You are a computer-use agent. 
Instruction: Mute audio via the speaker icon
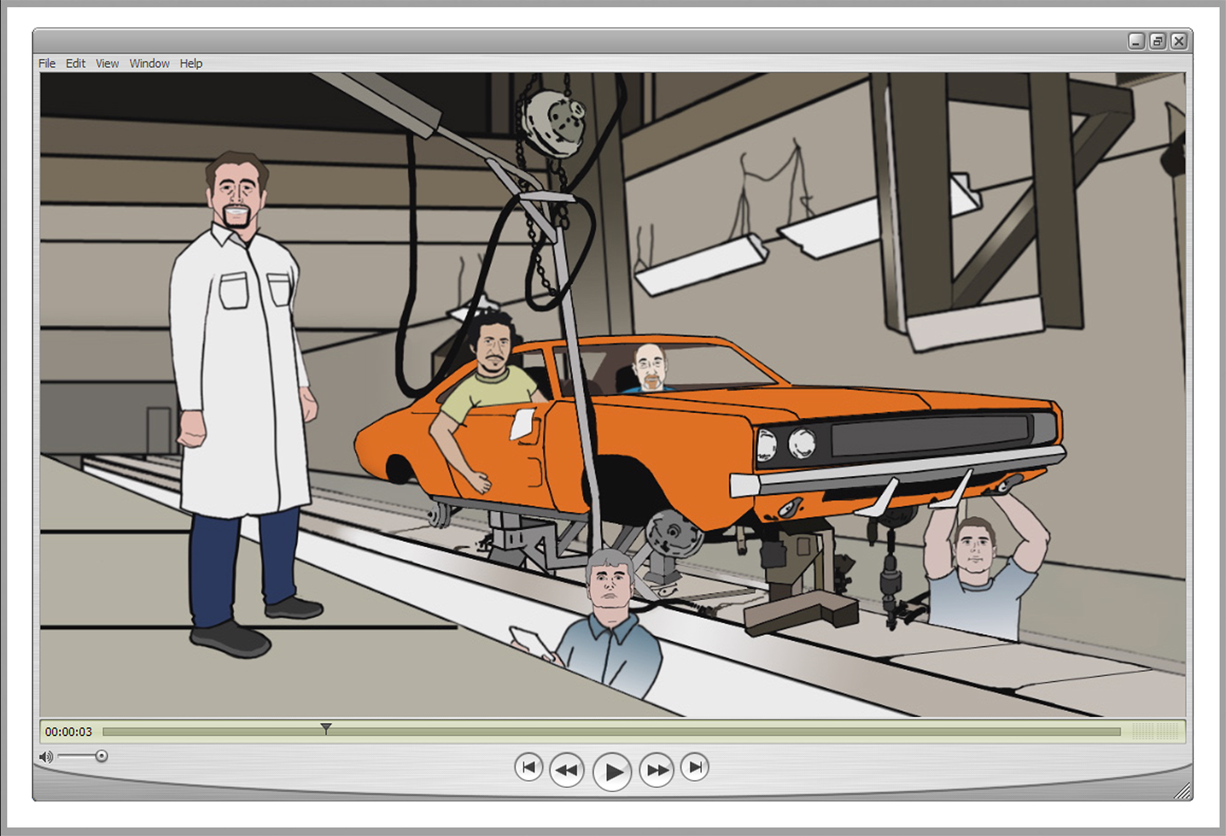click(x=46, y=757)
